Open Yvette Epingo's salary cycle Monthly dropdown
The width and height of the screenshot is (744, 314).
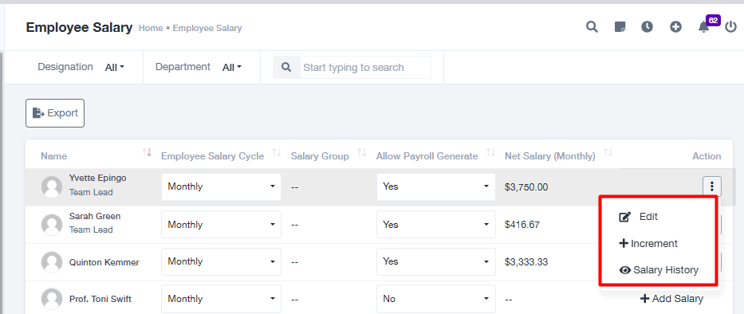tap(221, 186)
